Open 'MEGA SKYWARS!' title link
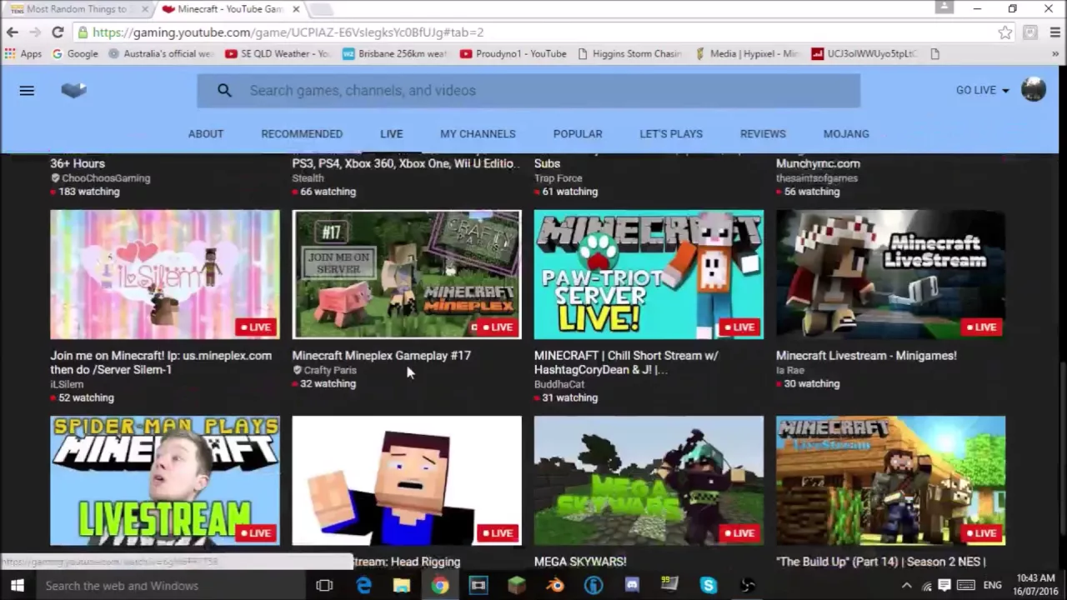1067x600 pixels. (580, 561)
